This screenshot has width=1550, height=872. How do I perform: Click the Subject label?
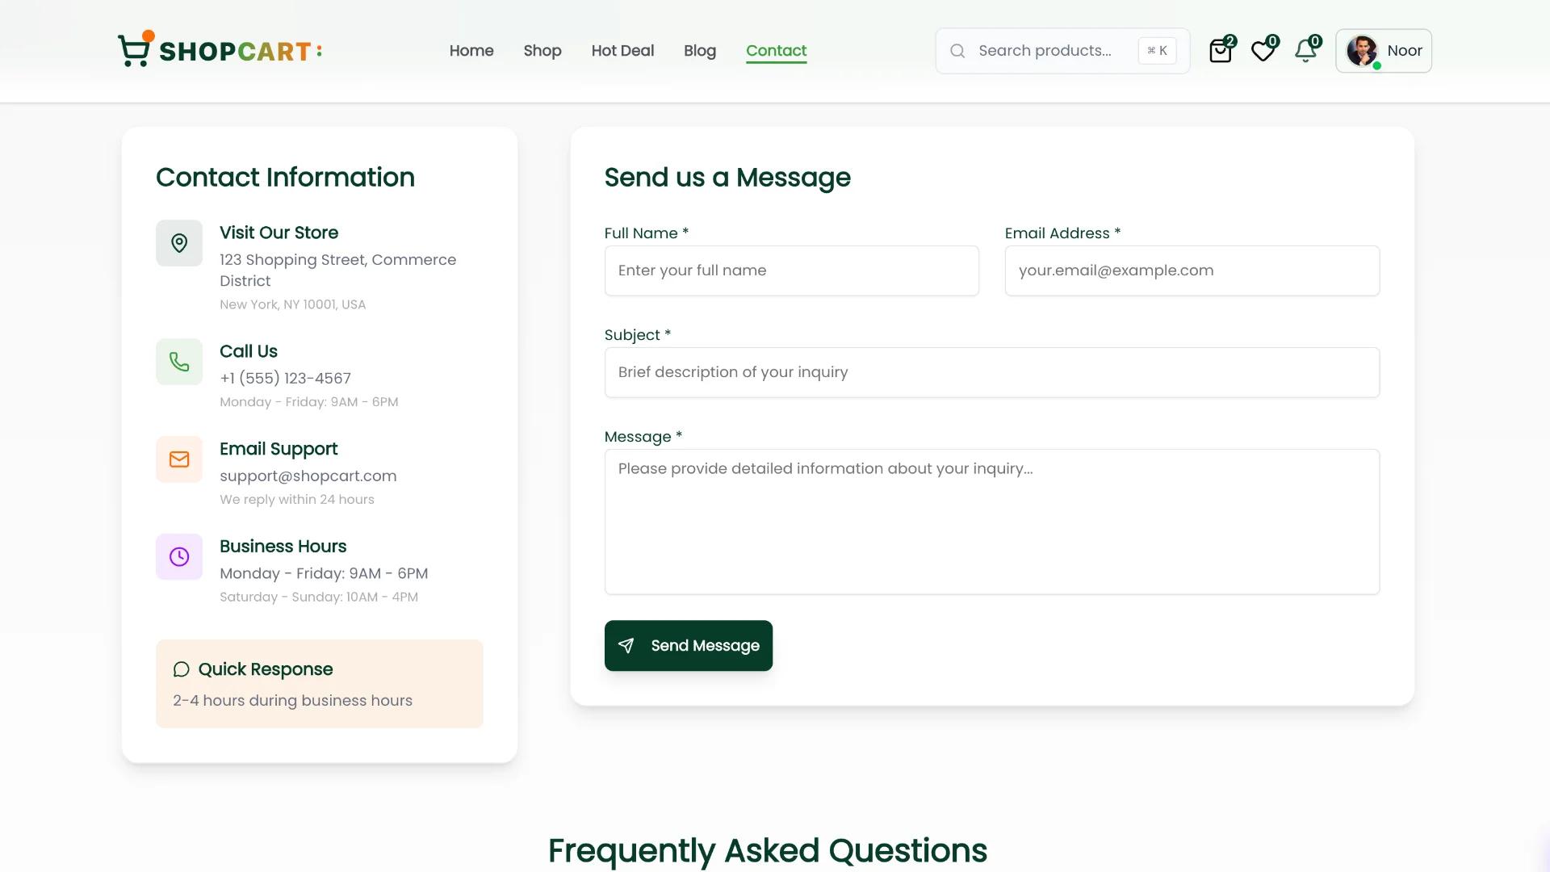coord(638,335)
